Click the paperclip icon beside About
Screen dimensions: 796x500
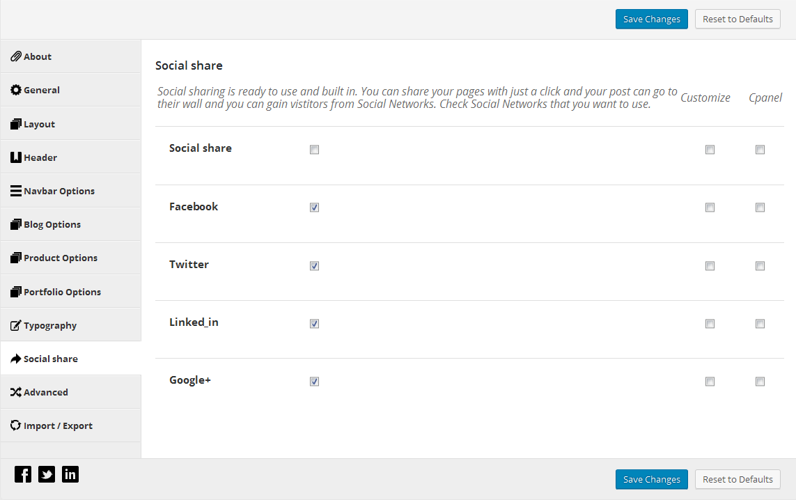tap(16, 56)
